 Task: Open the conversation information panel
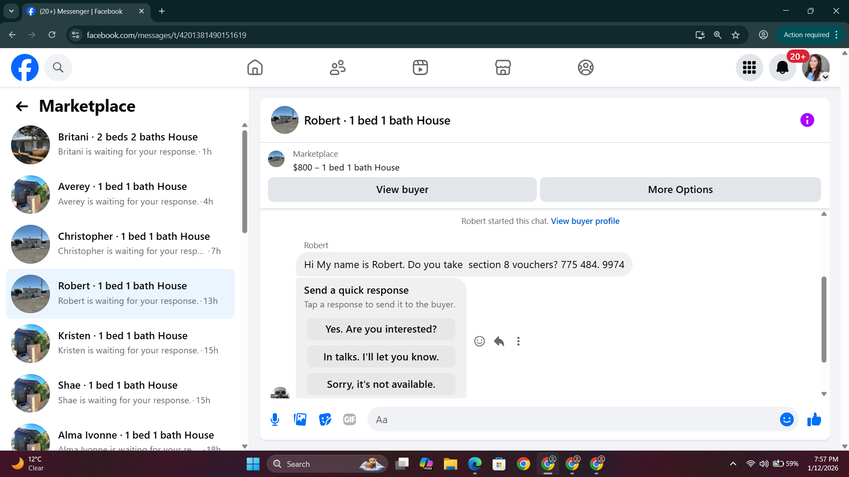click(x=807, y=120)
